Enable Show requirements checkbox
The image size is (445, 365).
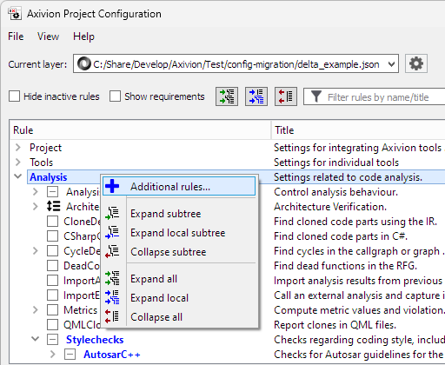pos(115,96)
